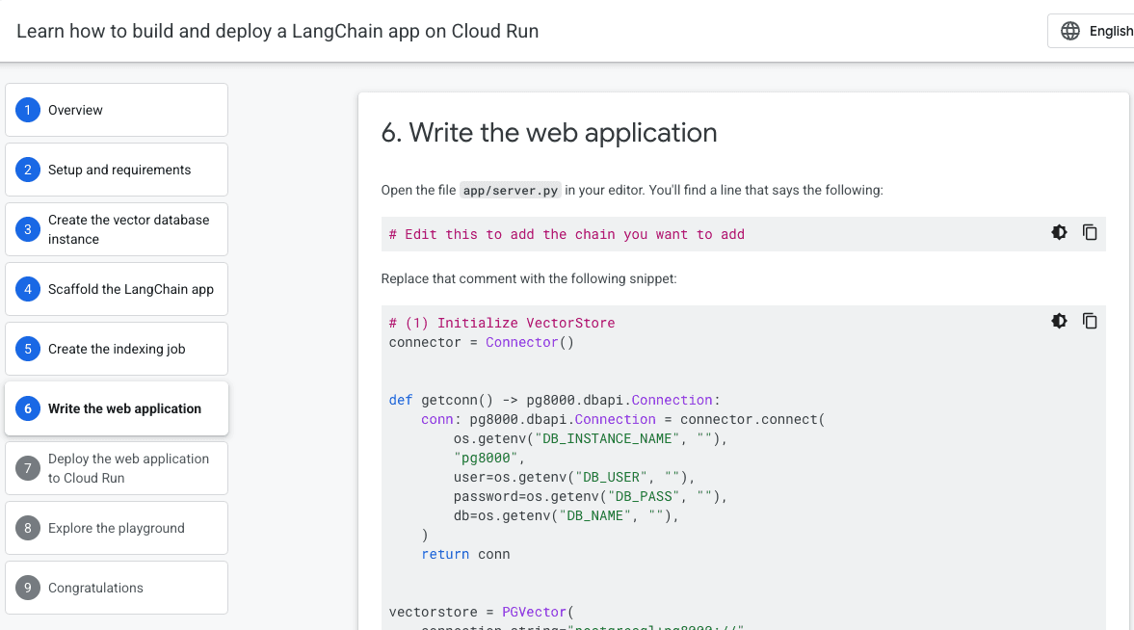Go to step 1 Overview
Image resolution: width=1134 pixels, height=630 pixels.
[117, 110]
